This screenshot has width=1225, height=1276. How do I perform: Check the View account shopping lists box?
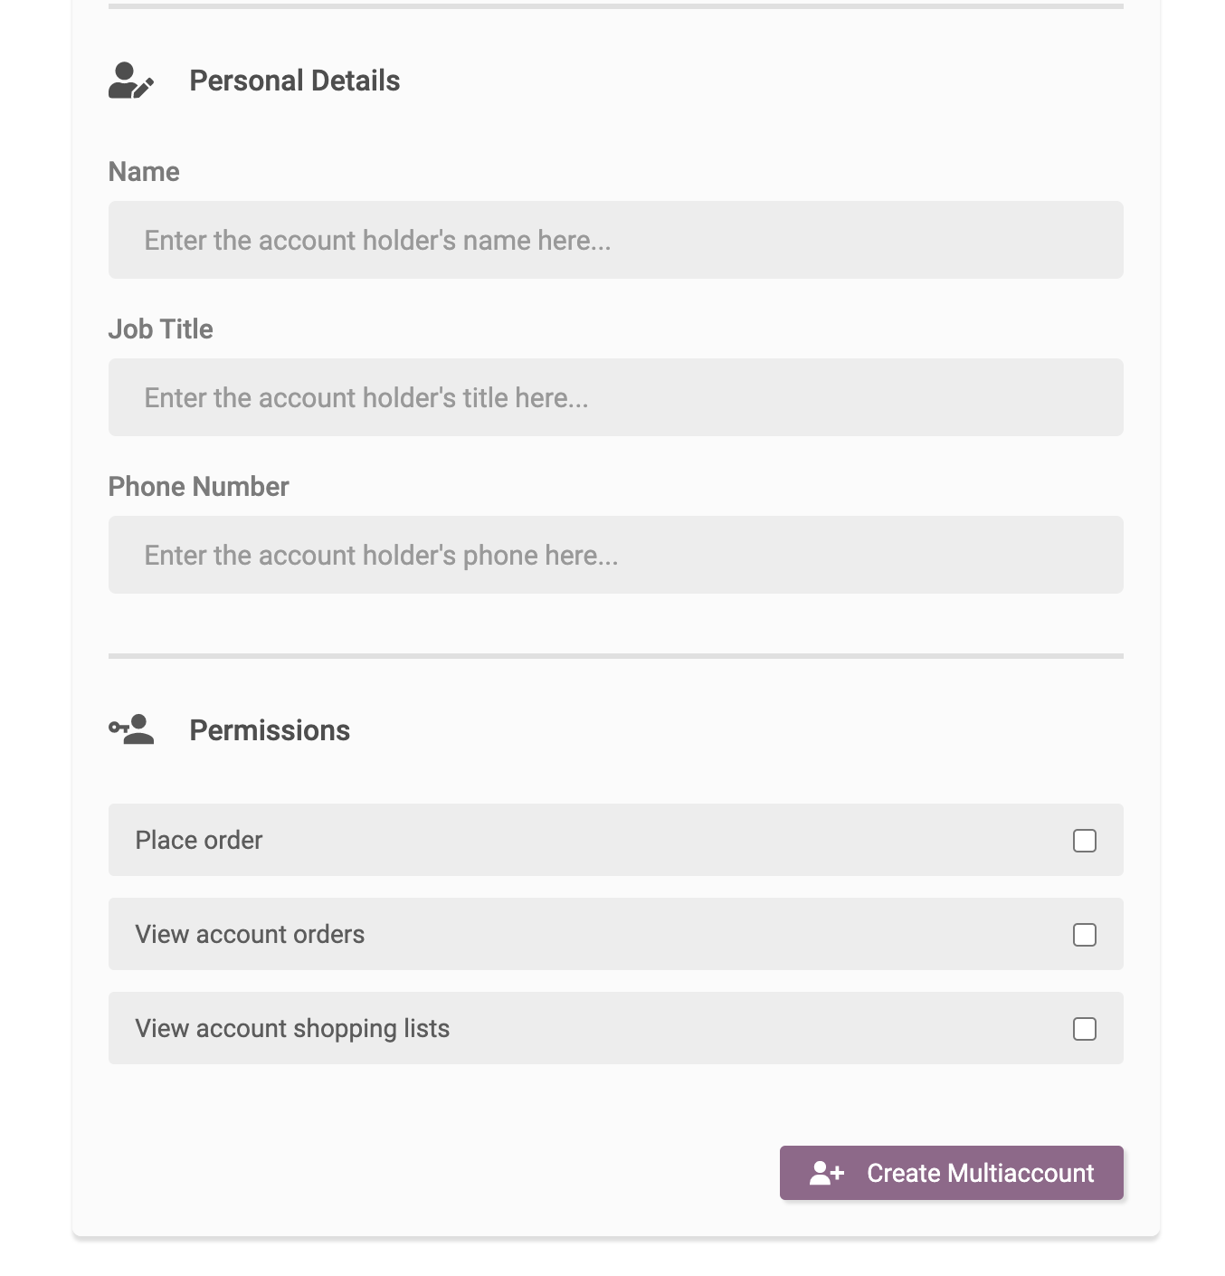(x=1085, y=1029)
